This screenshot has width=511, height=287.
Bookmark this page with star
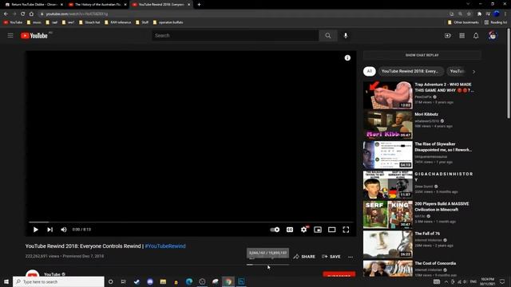(x=469, y=14)
